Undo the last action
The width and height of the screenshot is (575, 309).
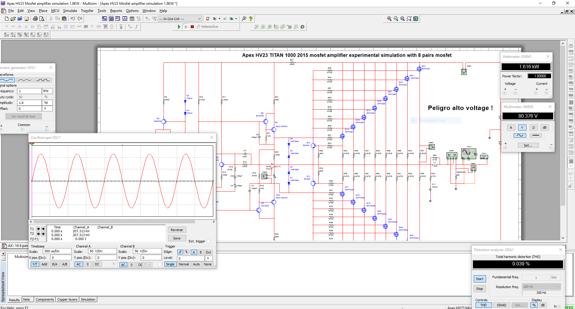(x=73, y=19)
